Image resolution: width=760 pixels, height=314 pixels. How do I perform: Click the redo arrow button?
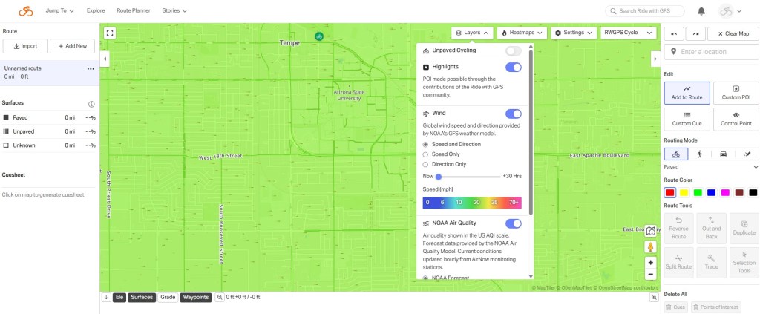point(695,33)
